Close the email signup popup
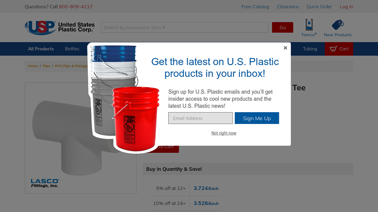 (x=285, y=48)
